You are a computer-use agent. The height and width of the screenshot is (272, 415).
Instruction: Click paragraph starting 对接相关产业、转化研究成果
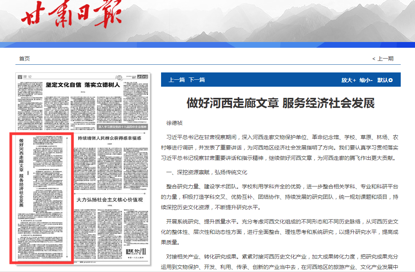point(280,262)
